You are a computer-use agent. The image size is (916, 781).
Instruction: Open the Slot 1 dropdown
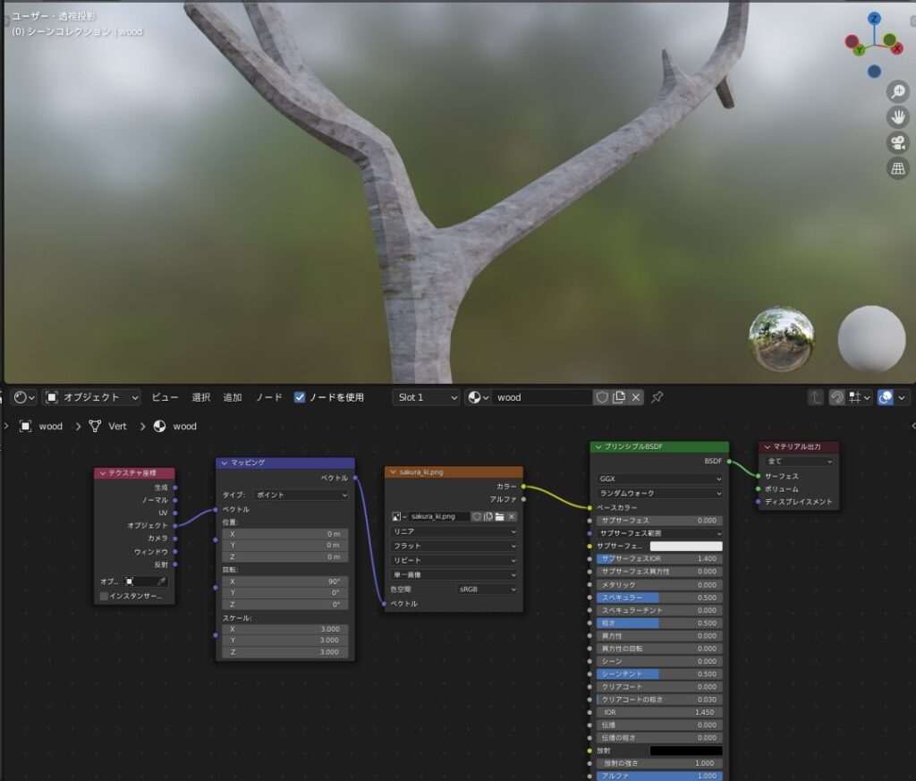click(x=426, y=397)
